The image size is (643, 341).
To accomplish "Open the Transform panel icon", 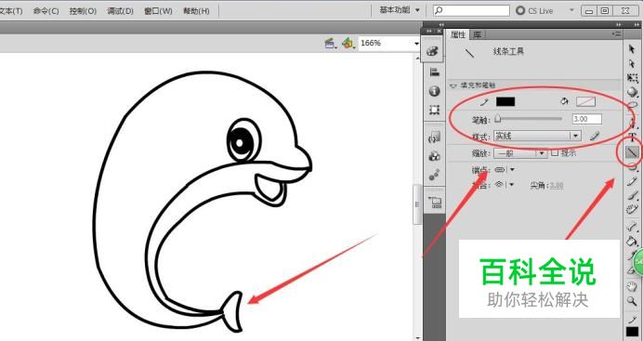I will coord(434,110).
